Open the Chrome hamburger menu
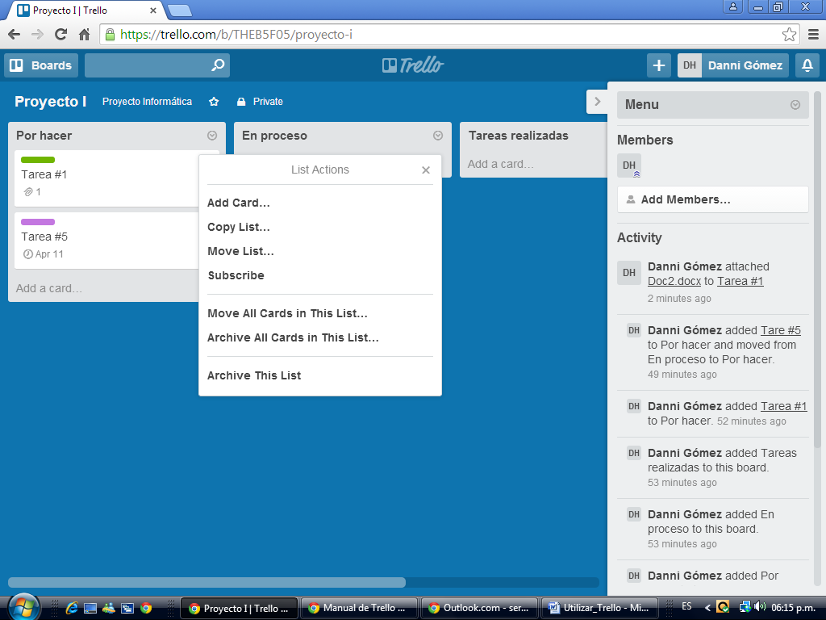Screen dimensions: 826x620 tap(813, 35)
